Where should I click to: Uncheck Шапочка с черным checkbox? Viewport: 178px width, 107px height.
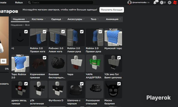tap(82, 84)
